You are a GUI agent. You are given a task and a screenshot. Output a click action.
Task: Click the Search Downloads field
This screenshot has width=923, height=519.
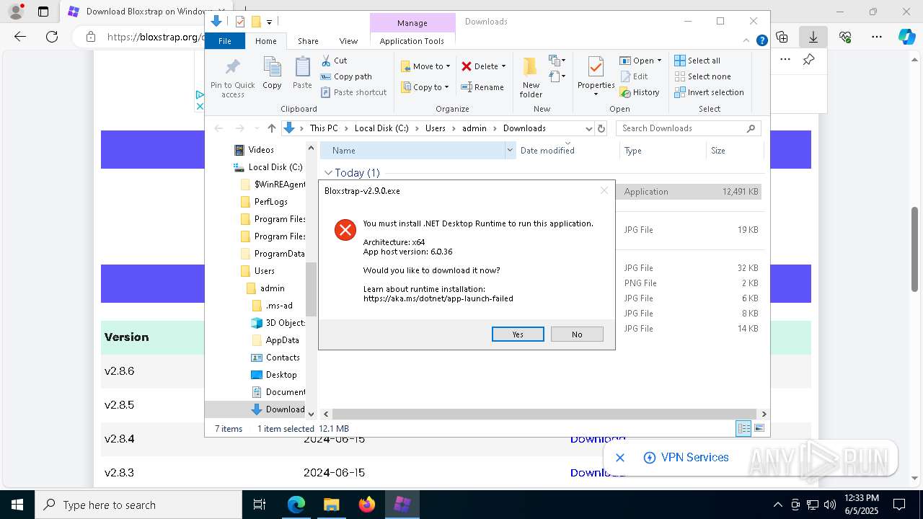coord(689,128)
